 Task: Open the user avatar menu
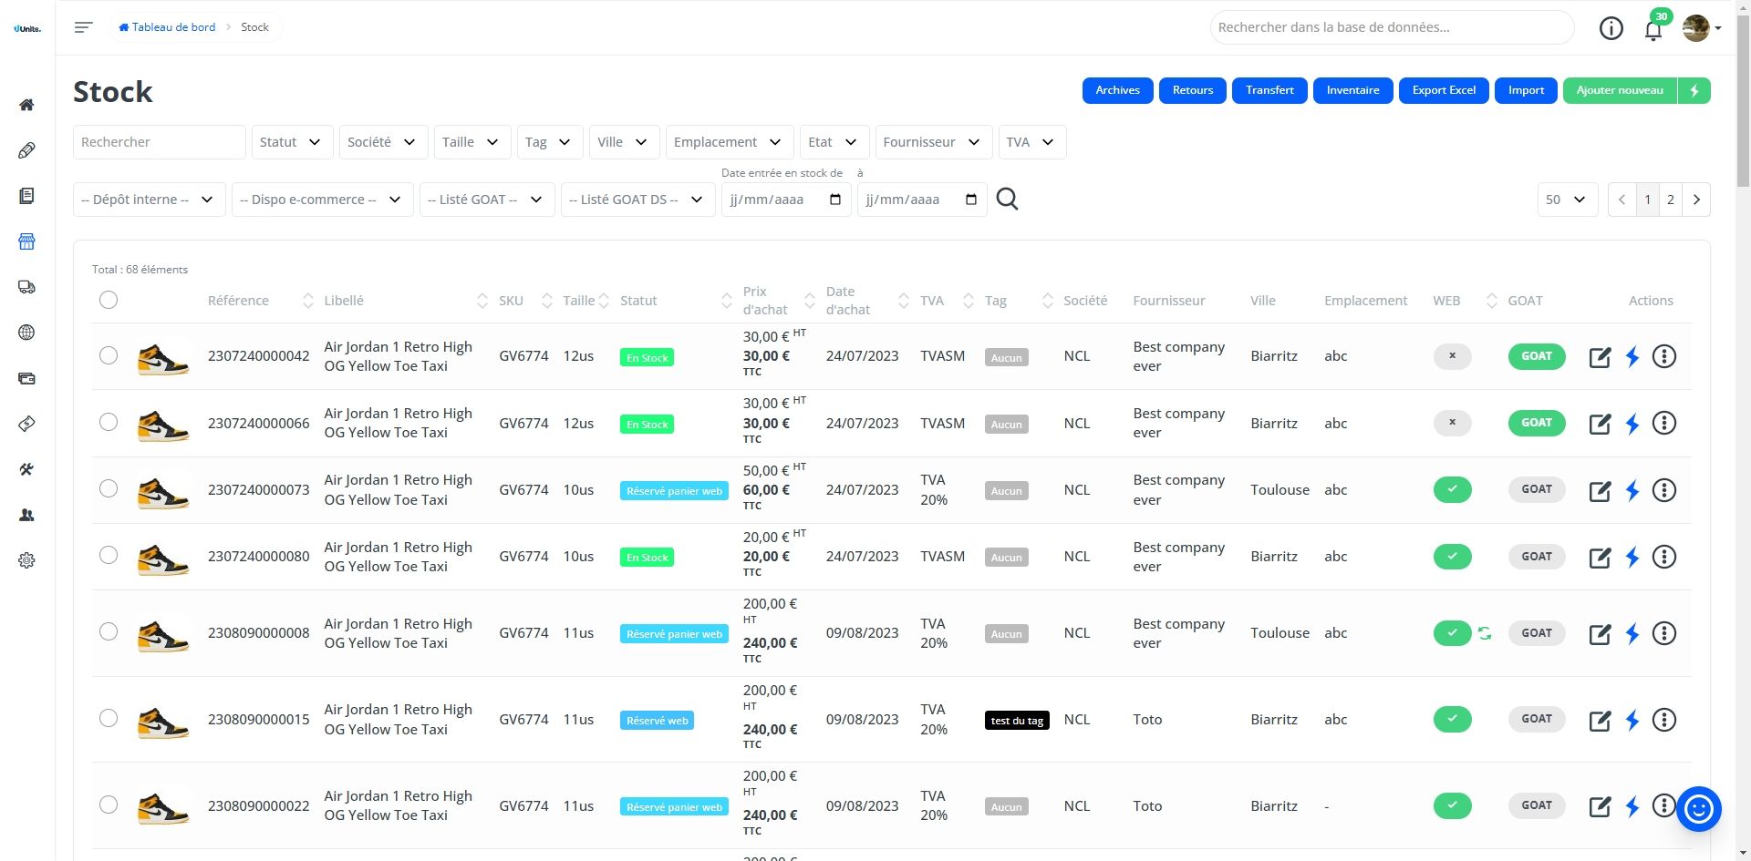tap(1702, 28)
